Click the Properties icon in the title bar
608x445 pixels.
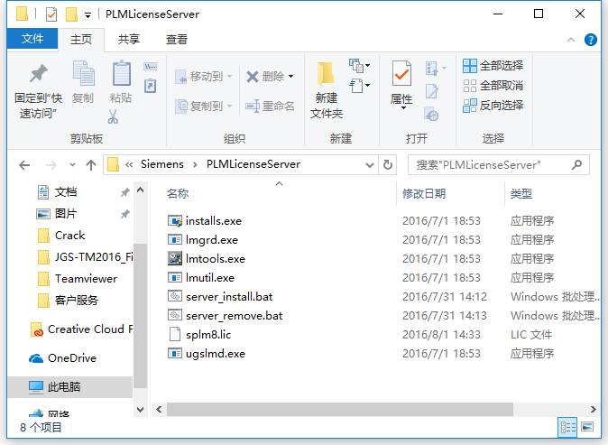tap(51, 14)
